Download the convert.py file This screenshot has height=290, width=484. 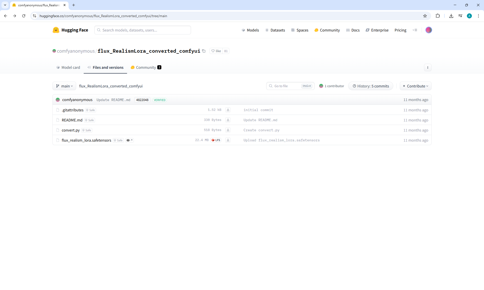coord(228,130)
